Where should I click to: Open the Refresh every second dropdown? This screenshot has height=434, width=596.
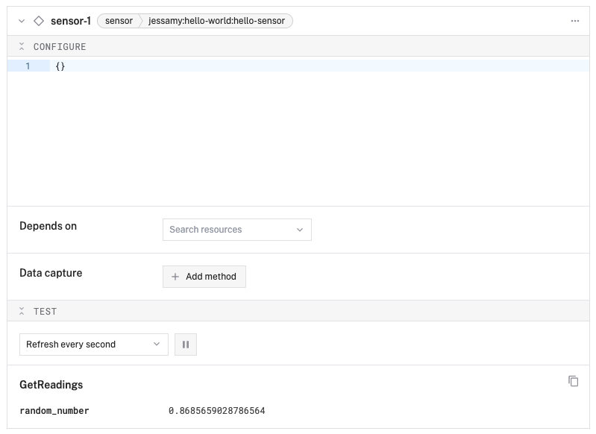pos(93,345)
